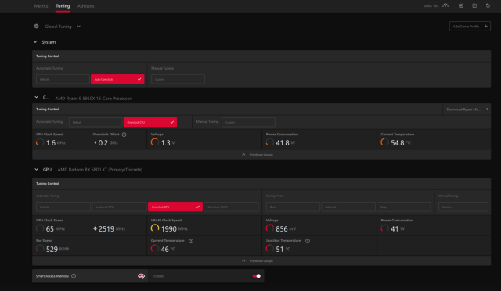Click the CPU Clock Speed gauge icon

pos(40,142)
